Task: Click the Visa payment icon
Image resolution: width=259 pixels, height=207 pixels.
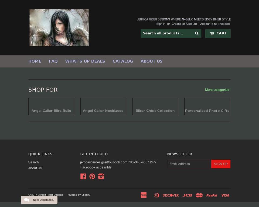Action: (x=225, y=195)
